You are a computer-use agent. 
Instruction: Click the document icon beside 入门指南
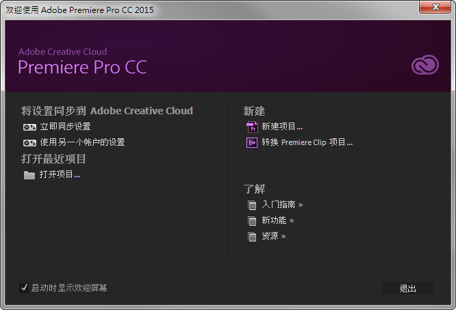point(252,205)
